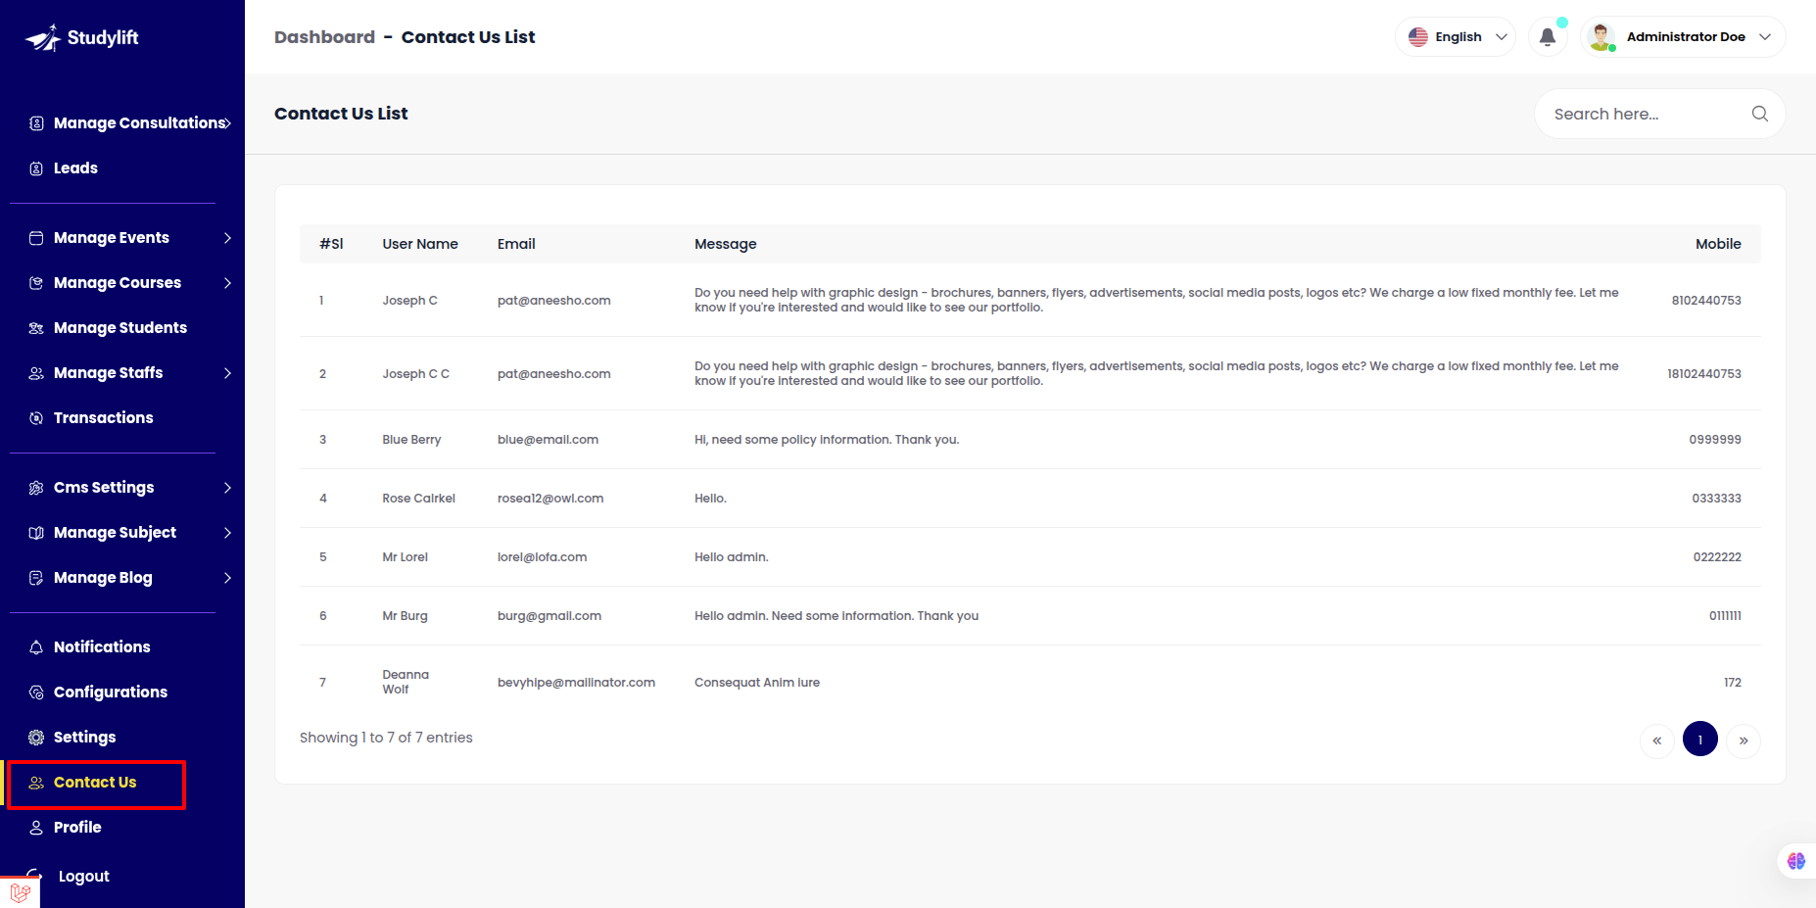
Task: Click the Contact Us people icon
Action: click(36, 783)
